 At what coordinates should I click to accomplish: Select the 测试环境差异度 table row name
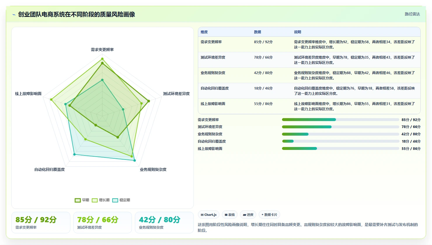click(x=213, y=57)
